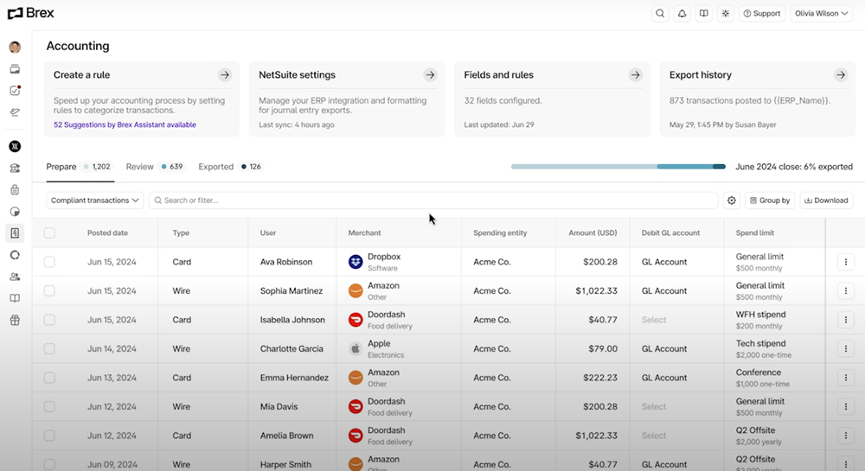The width and height of the screenshot is (865, 471).
Task: Click the Search or filter field
Action: pos(433,200)
